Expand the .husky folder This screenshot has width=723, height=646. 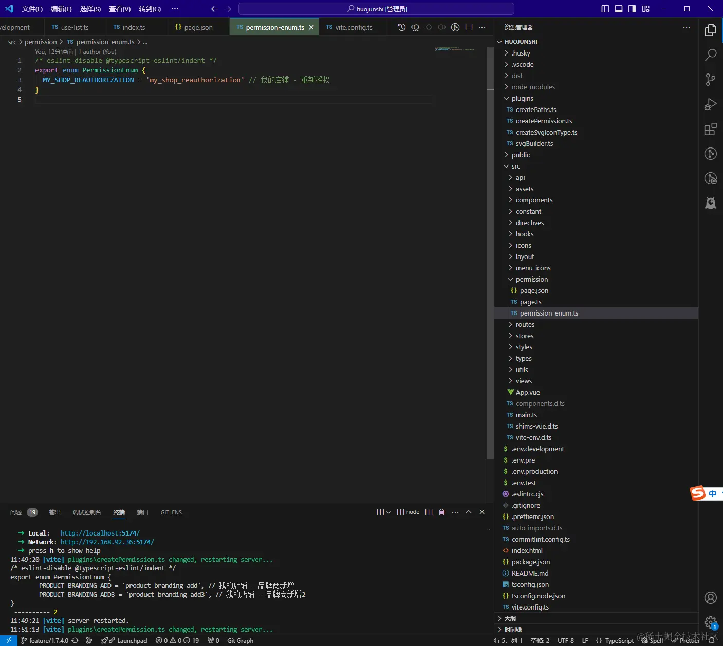(596, 53)
